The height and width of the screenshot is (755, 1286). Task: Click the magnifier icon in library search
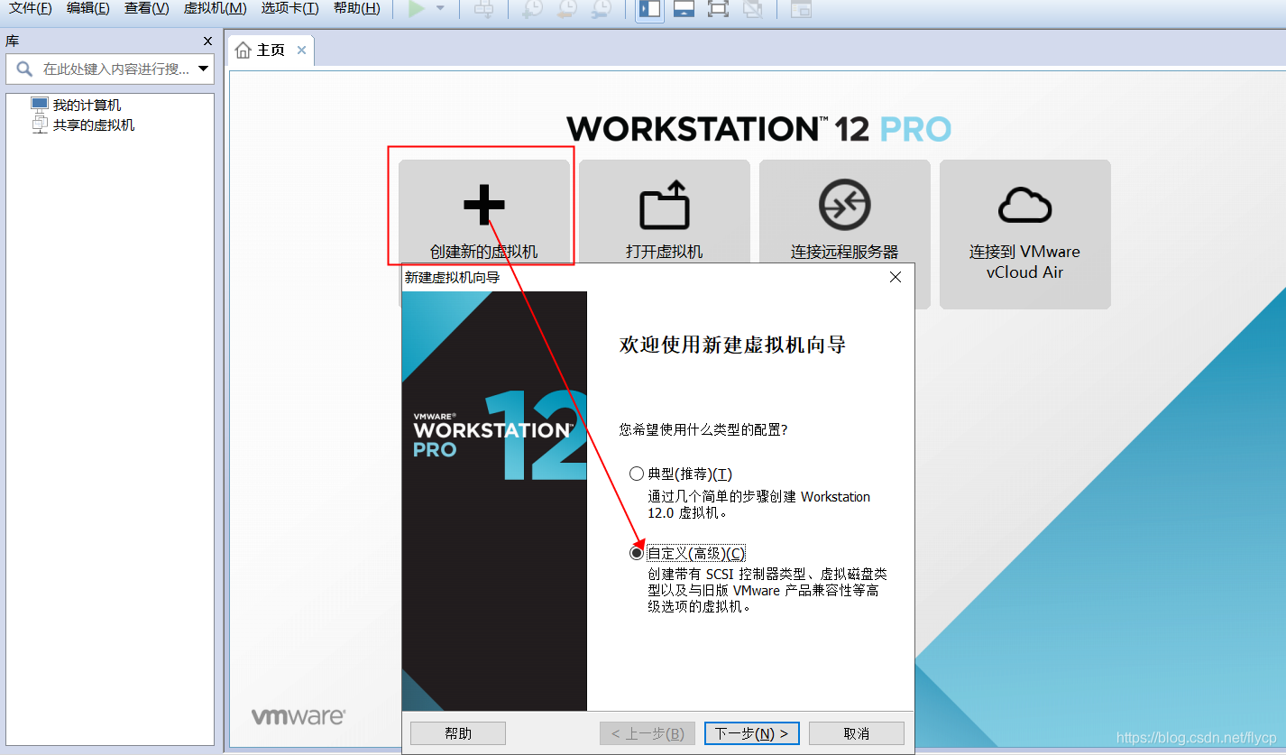pyautogui.click(x=24, y=69)
